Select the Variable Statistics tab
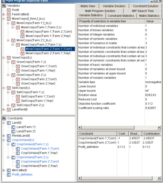 click(91, 15)
